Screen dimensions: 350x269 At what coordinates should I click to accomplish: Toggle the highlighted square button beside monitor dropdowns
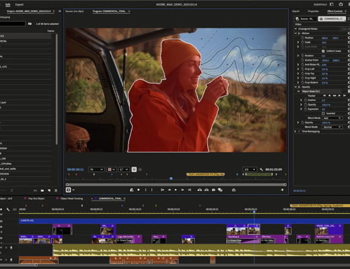click(134, 169)
